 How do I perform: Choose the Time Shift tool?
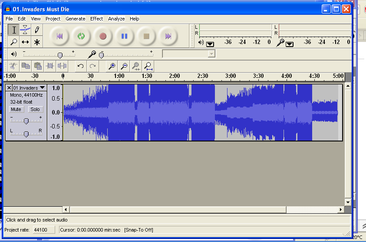(x=25, y=42)
